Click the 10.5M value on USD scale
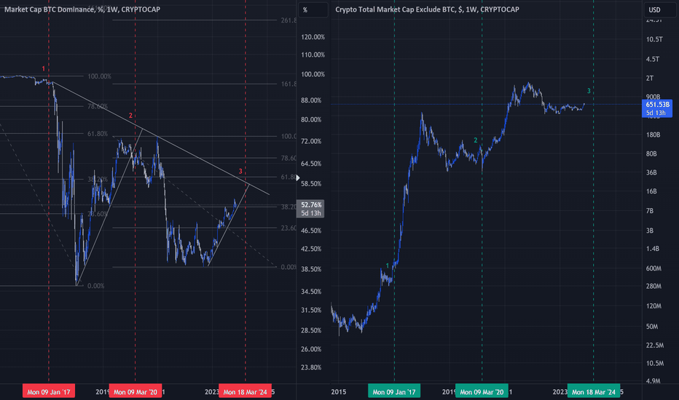Image resolution: width=679 pixels, height=400 pixels. pos(655,363)
